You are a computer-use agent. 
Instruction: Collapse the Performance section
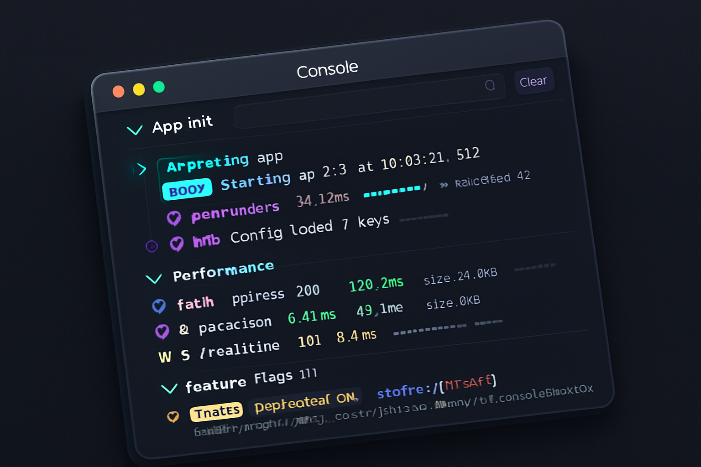155,278
